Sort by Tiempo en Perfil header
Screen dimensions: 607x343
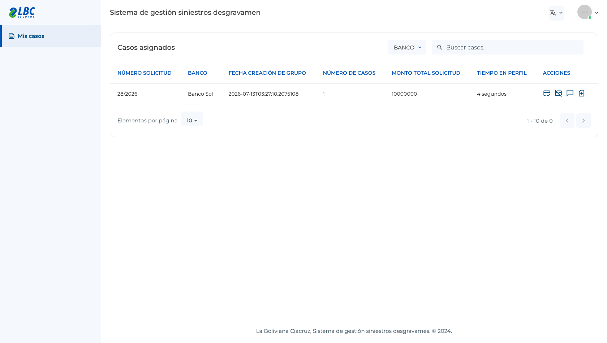[501, 73]
